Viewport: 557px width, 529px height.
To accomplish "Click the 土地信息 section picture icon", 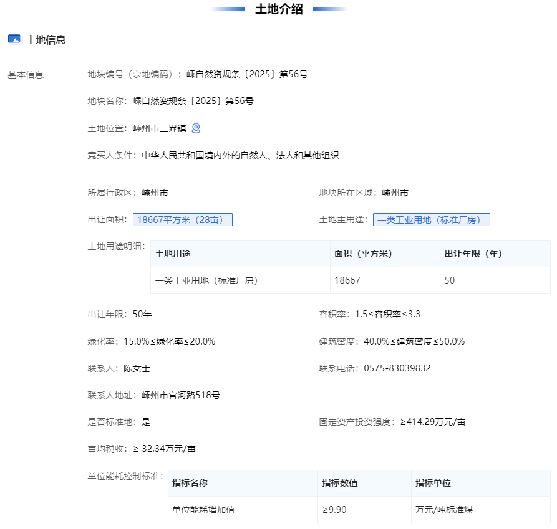I will (14, 39).
